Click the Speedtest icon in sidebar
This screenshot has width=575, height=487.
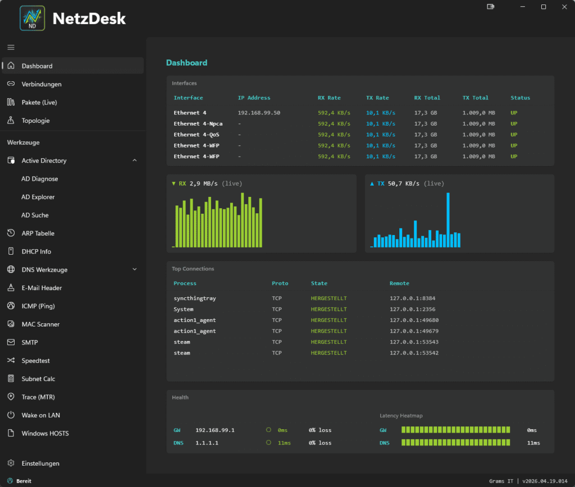(11, 361)
